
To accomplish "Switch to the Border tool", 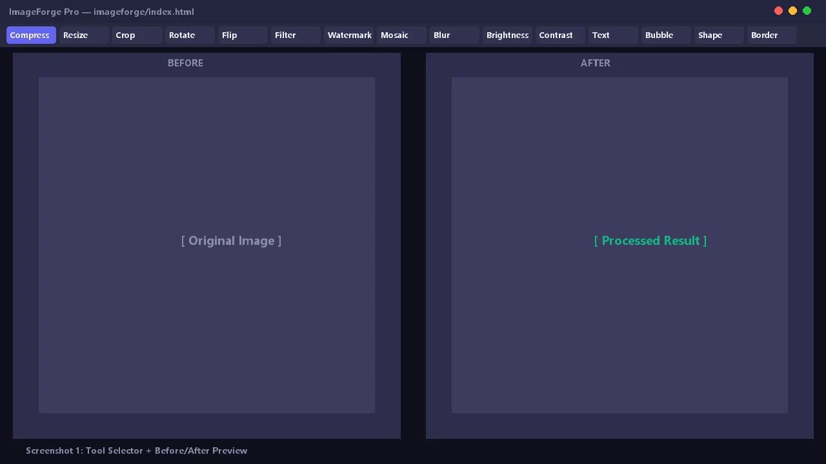I will click(772, 35).
